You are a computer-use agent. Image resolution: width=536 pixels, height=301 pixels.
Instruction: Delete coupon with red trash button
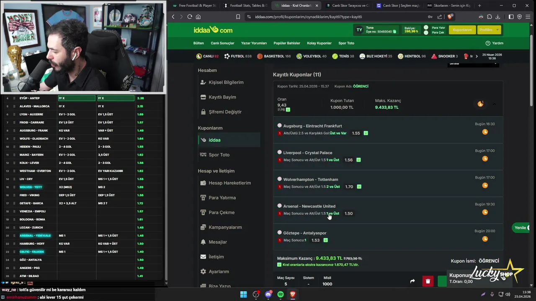428,281
